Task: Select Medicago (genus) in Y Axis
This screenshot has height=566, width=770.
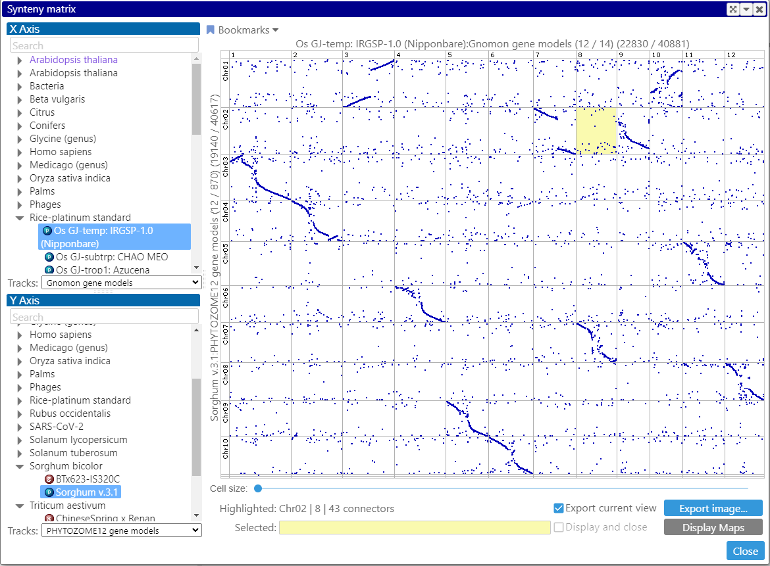Action: [x=68, y=348]
